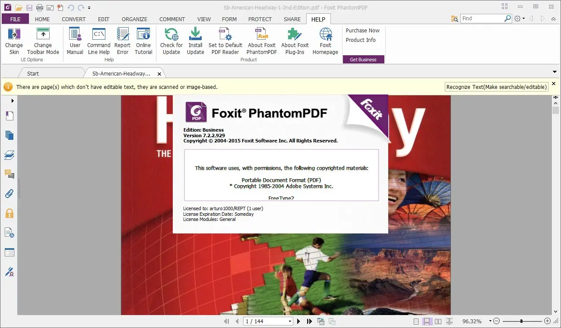The width and height of the screenshot is (561, 328).
Task: Click Product Info link
Action: 361,40
